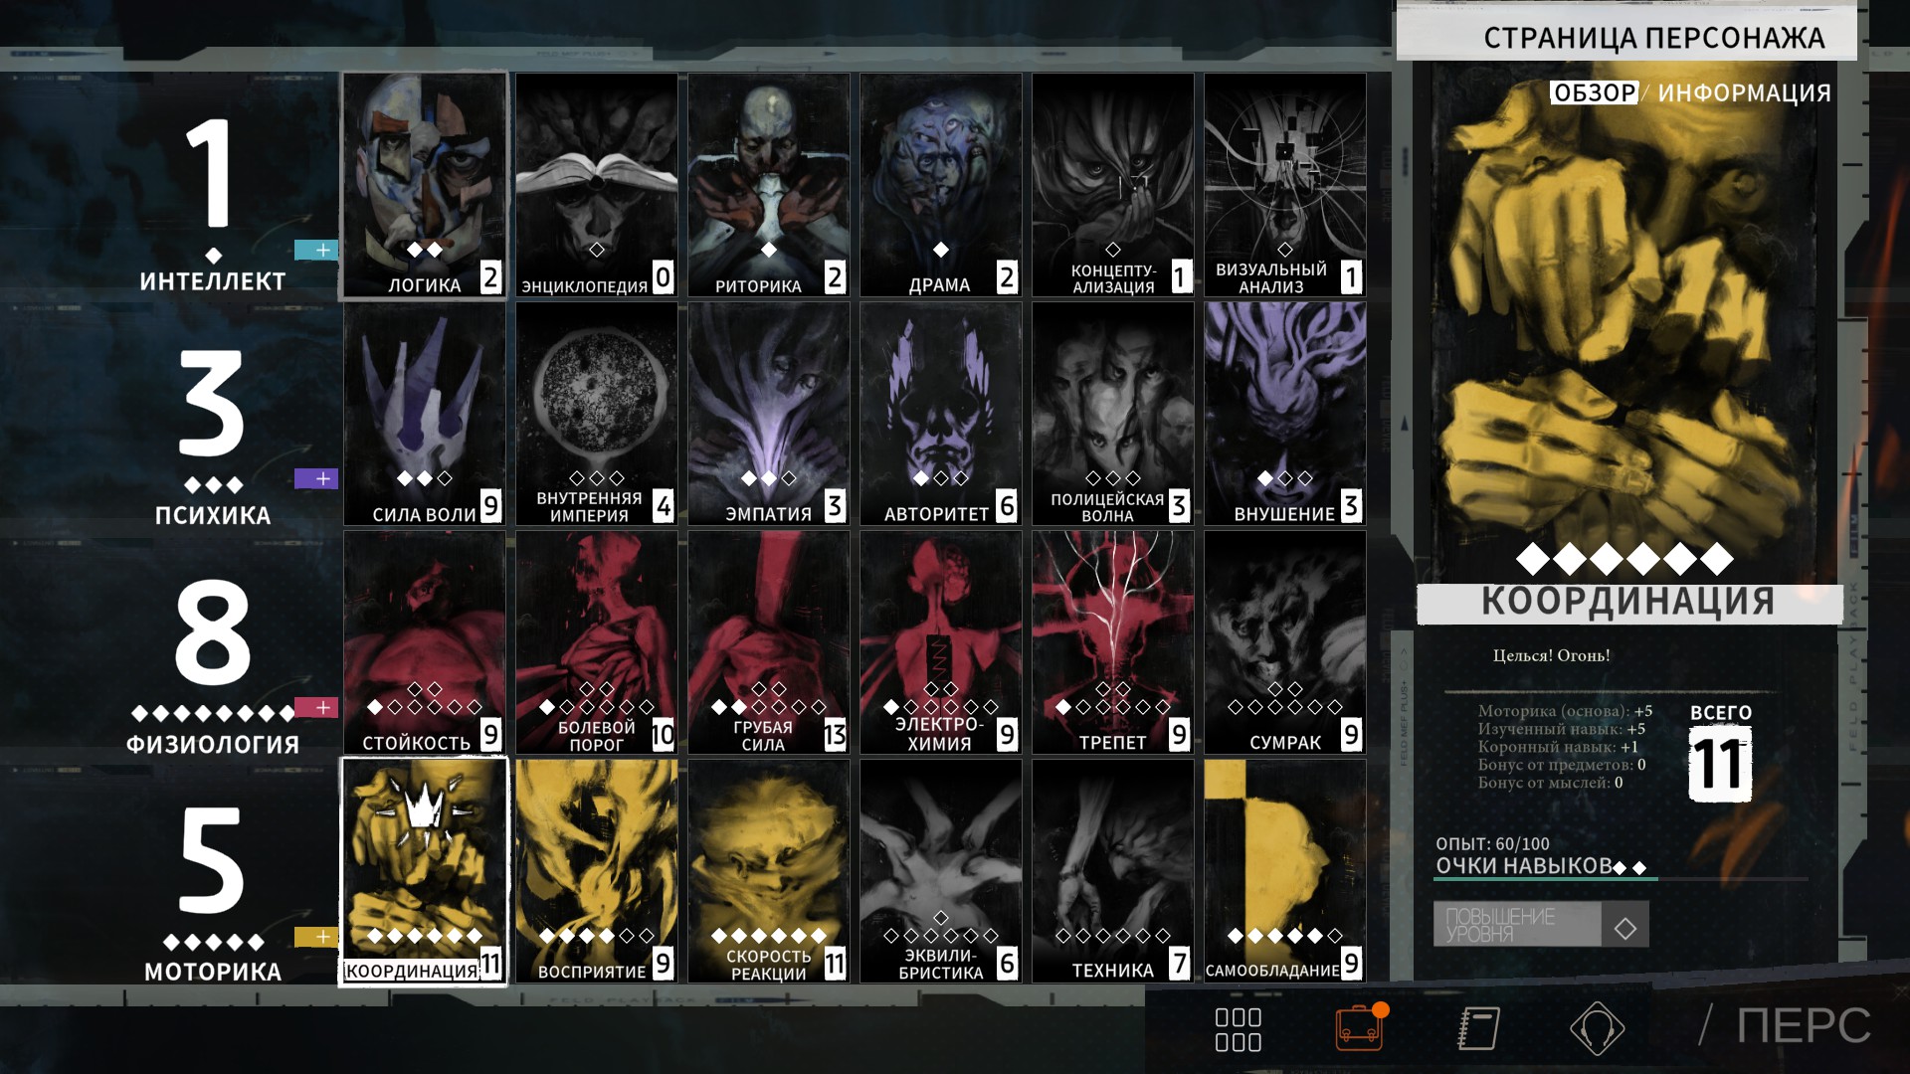
Task: Click the Моторика attribute label
Action: point(213,972)
